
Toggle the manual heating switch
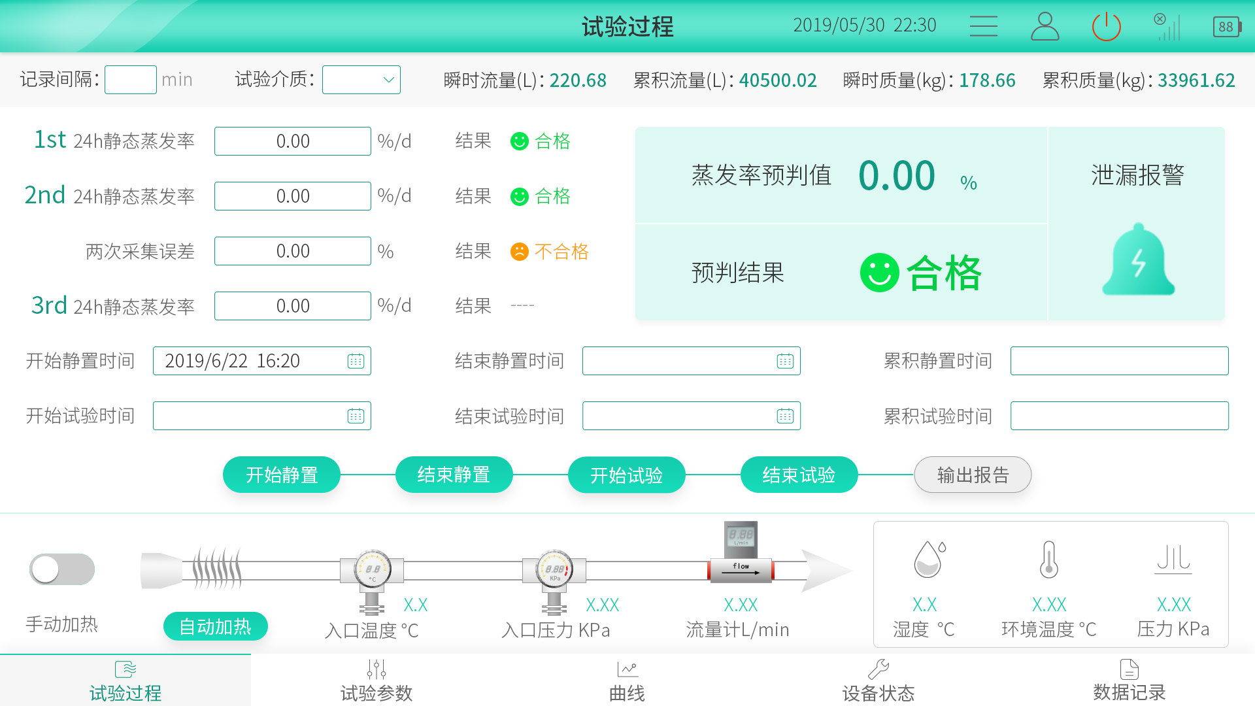[x=62, y=569]
